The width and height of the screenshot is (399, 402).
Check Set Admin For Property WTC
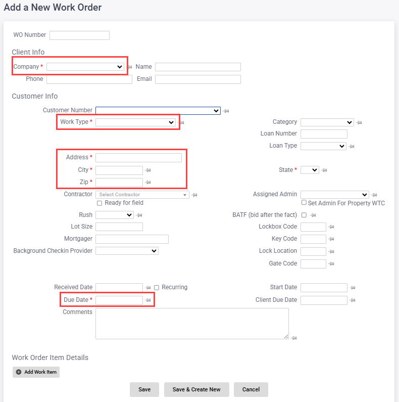pos(304,203)
